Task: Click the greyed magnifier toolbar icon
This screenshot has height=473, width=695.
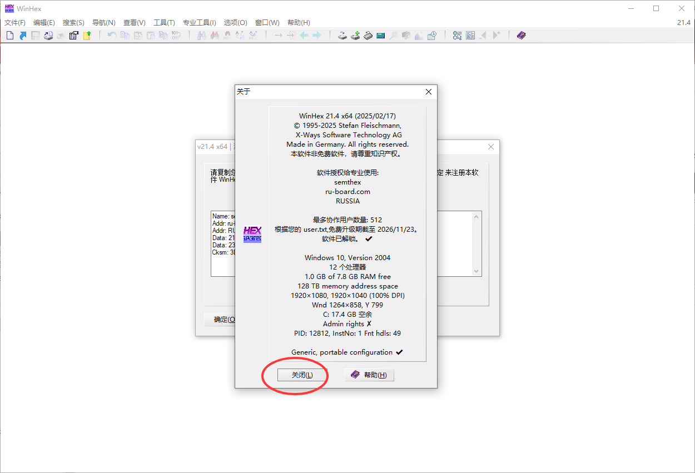Action: (393, 35)
